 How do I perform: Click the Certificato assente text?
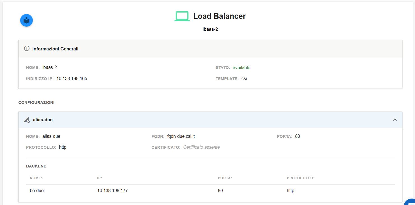pos(201,147)
